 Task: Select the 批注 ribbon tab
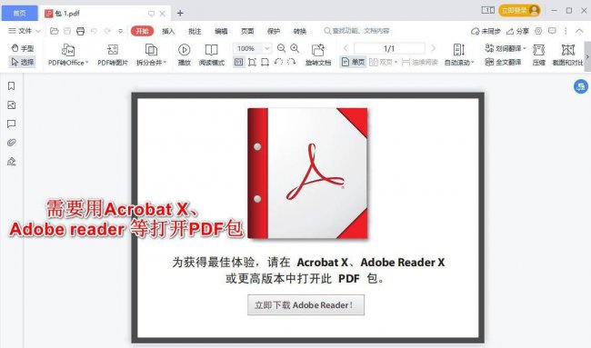(195, 31)
